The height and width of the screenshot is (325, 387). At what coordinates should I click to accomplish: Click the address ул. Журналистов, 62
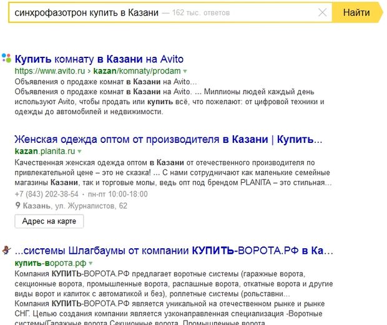(91, 206)
